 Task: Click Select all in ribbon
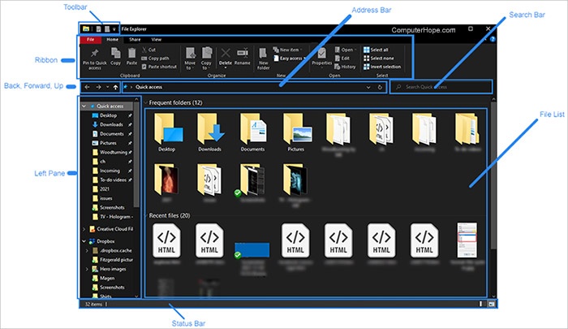376,50
